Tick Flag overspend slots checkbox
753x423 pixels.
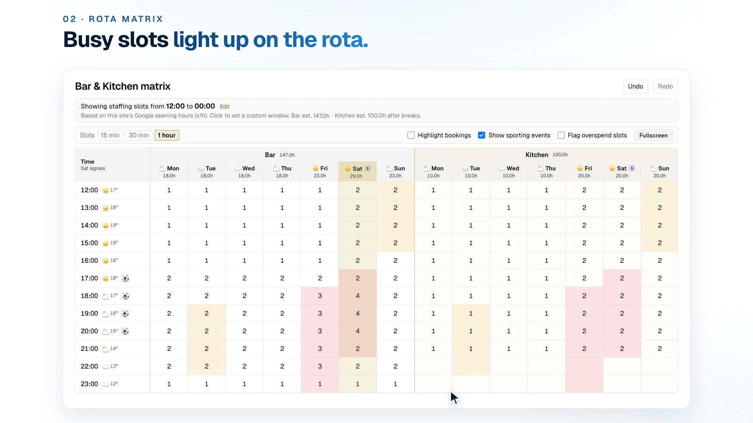(561, 135)
